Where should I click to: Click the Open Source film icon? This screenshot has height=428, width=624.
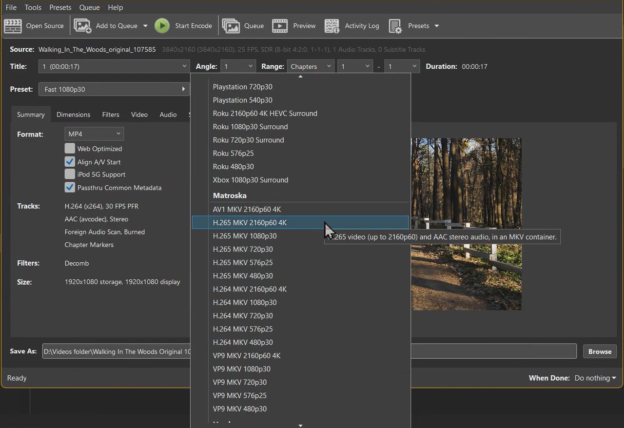13,26
